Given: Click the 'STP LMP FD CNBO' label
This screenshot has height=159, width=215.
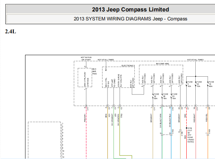Looking at the screenshot, I should 113,83.
